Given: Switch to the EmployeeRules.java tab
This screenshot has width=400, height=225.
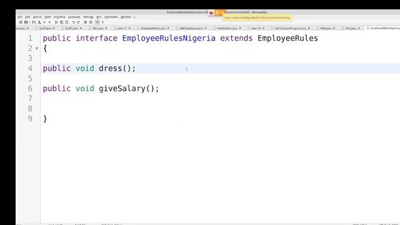Looking at the screenshot, I should tap(153, 28).
